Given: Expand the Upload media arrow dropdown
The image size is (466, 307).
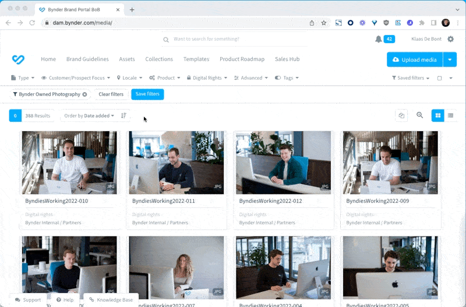Looking at the screenshot, I should (450, 60).
